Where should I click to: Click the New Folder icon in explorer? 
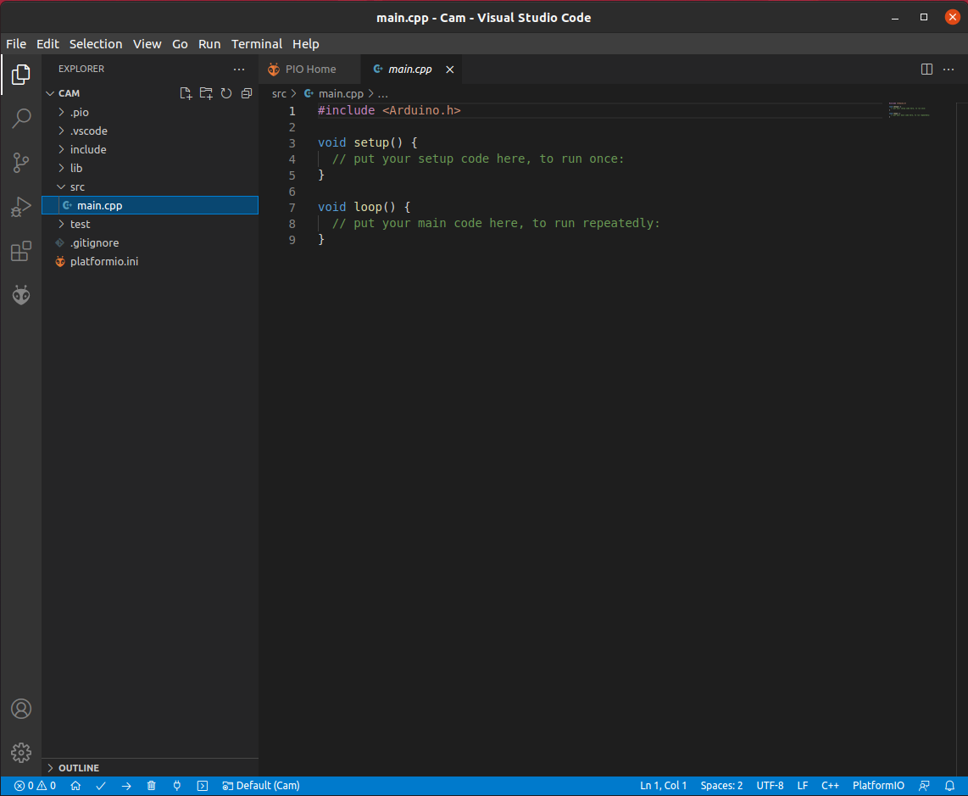pos(206,93)
